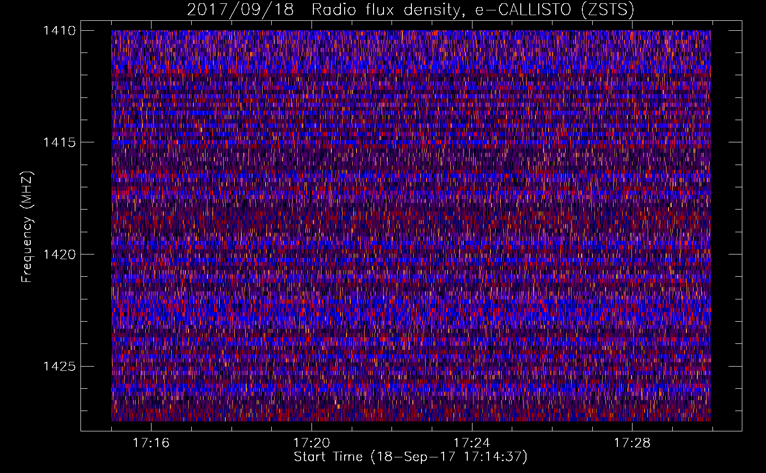Select the 1425 frequency axis label
This screenshot has width=766, height=473.
tap(59, 366)
